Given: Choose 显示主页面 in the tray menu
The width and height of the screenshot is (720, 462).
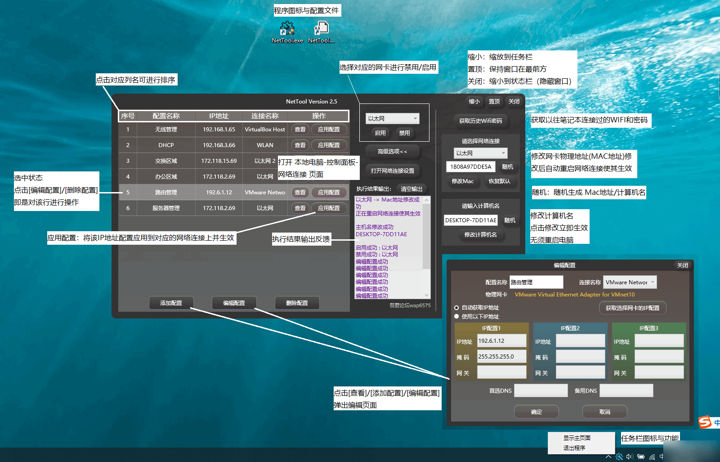Looking at the screenshot, I should [577, 438].
